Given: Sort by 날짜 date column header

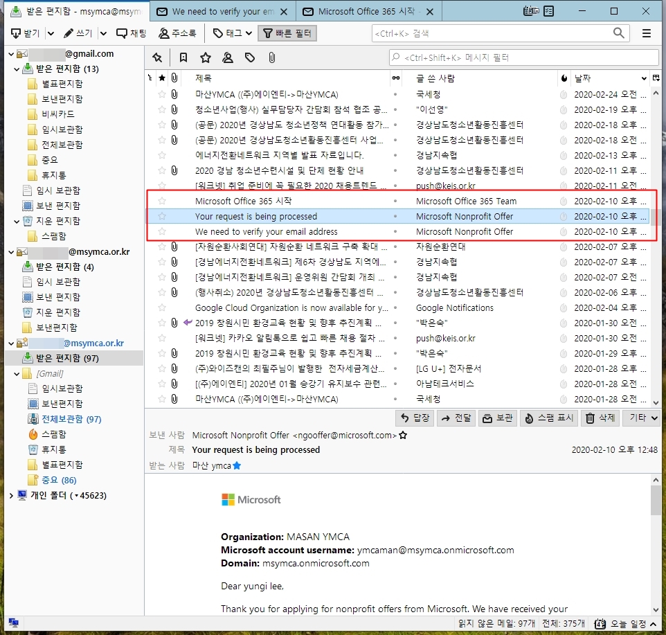Looking at the screenshot, I should tap(609, 78).
